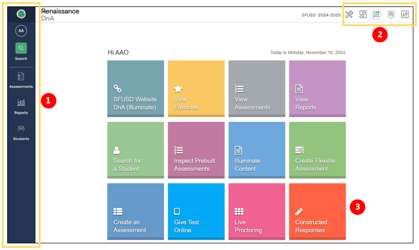Open the dashboard widgets layout icon
The height and width of the screenshot is (250, 419).
coord(363,15)
